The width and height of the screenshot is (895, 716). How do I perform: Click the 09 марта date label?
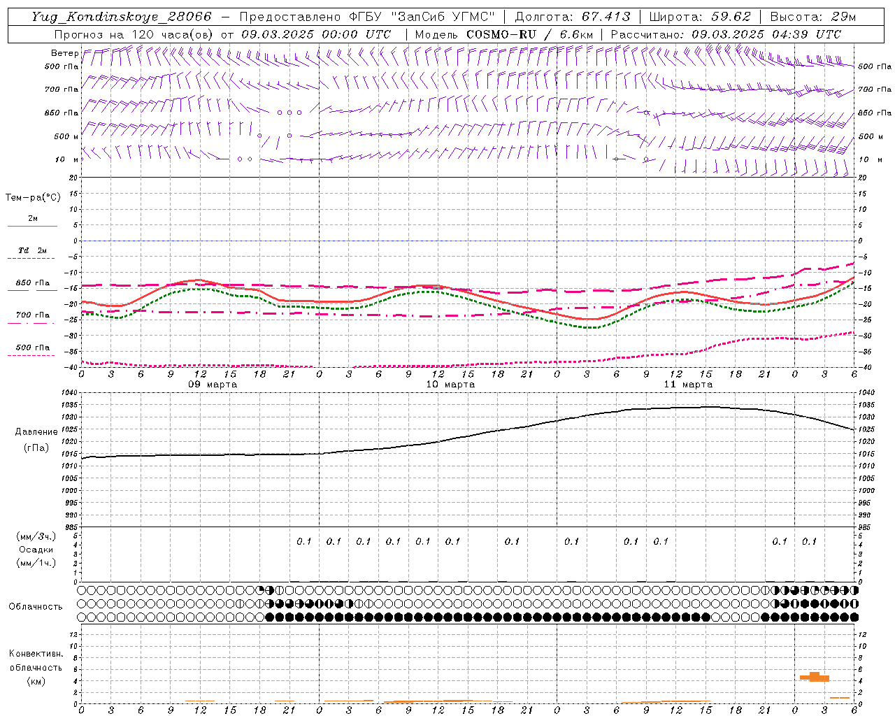point(213,385)
